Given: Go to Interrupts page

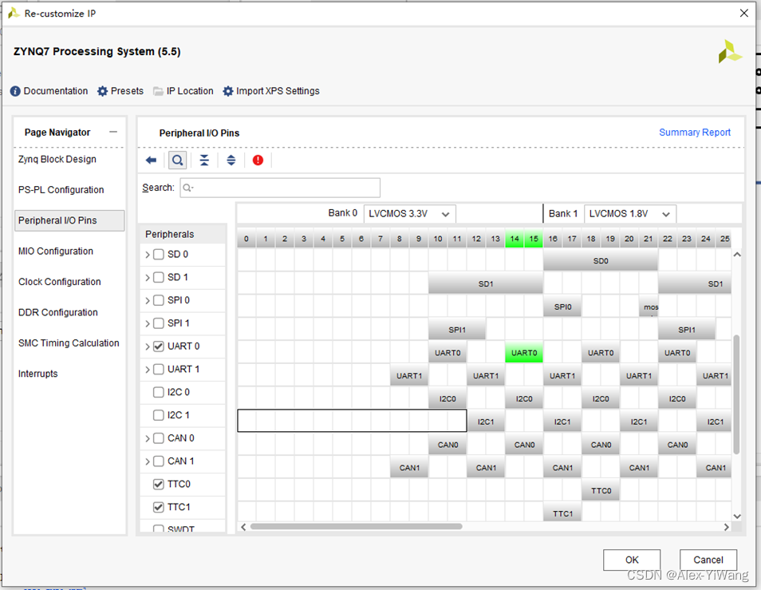Looking at the screenshot, I should click(37, 374).
